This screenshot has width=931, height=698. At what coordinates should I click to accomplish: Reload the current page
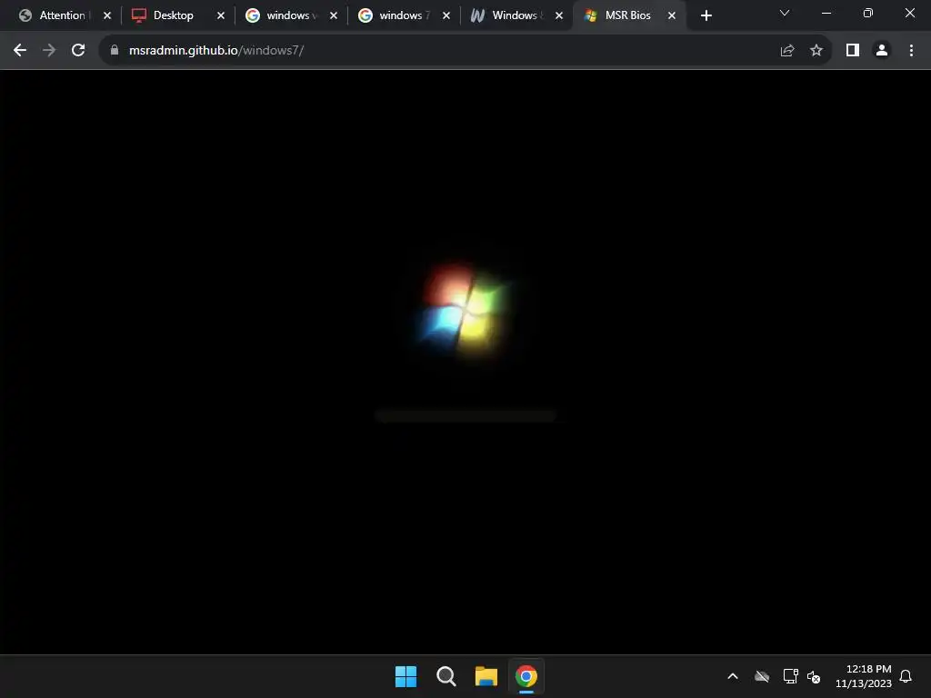(78, 51)
